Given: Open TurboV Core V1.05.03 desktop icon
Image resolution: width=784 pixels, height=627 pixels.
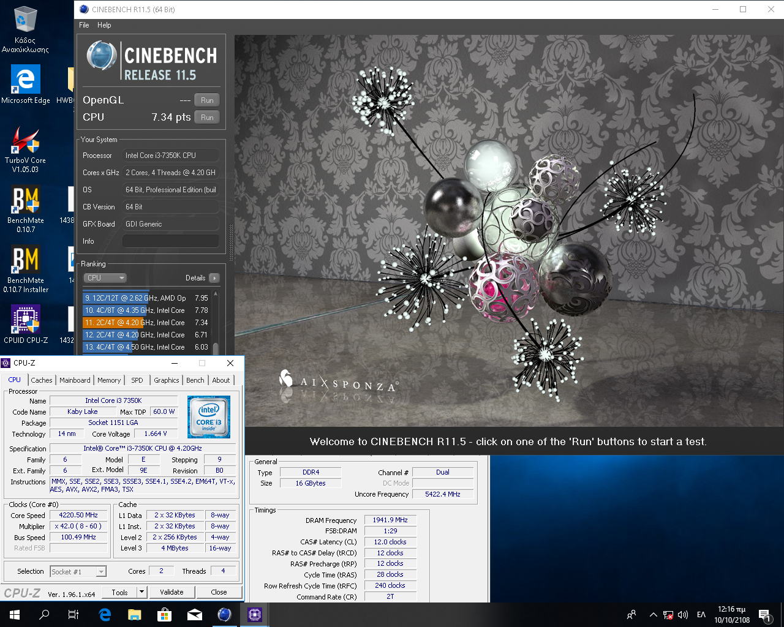Looking at the screenshot, I should pos(25,150).
